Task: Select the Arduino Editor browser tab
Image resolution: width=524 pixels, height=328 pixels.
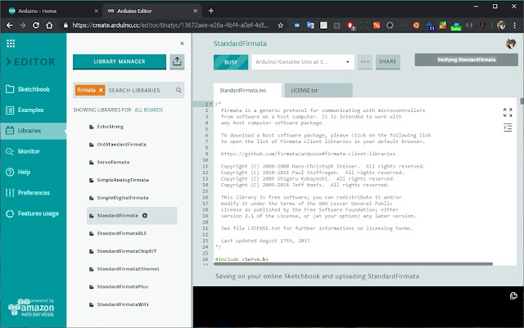Action: [152, 11]
